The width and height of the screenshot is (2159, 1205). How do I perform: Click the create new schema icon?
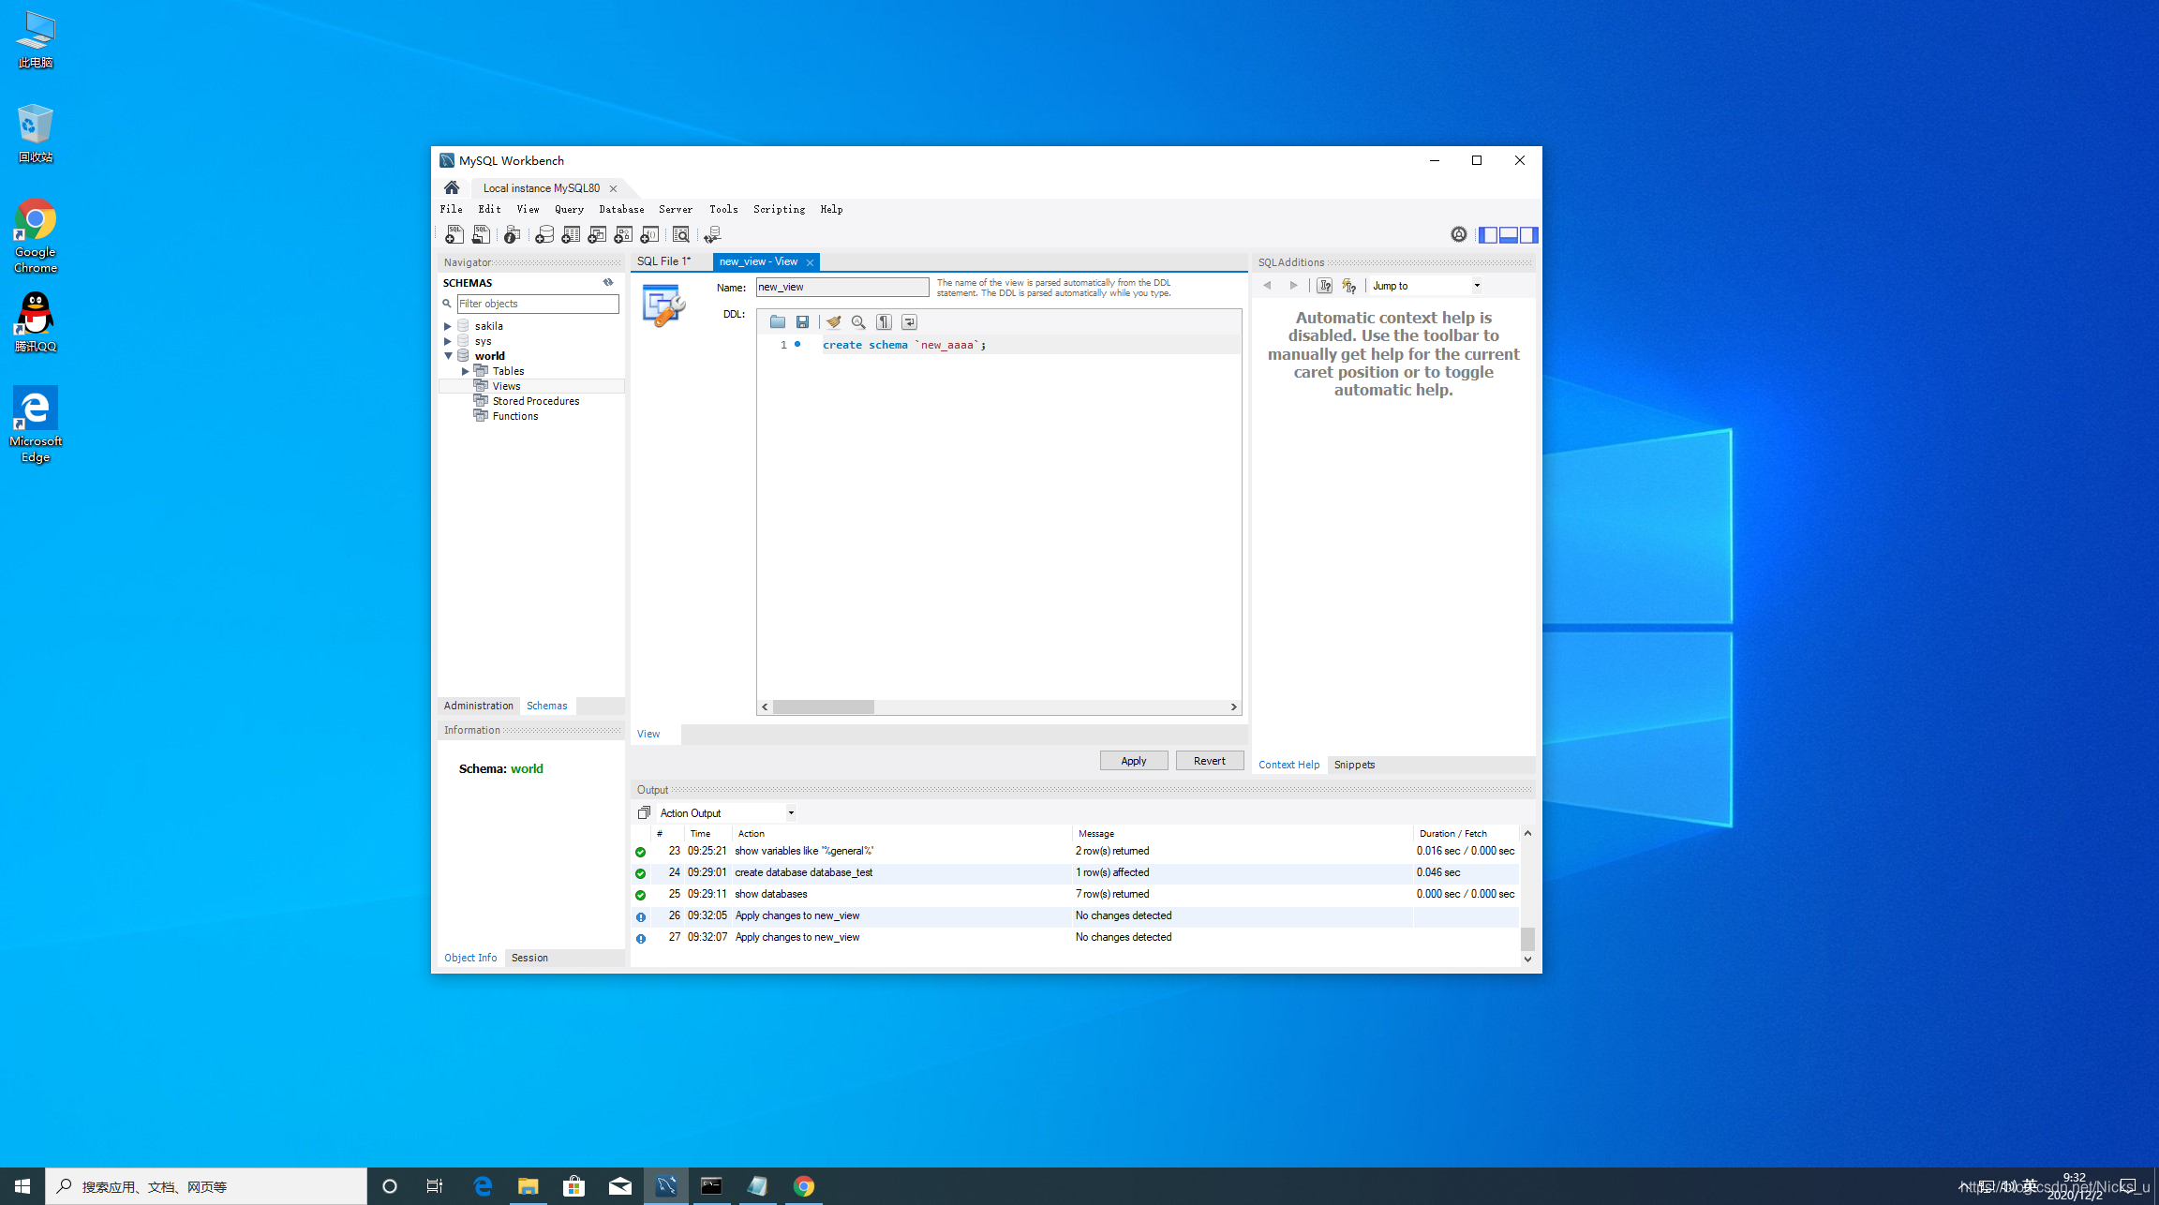point(544,234)
